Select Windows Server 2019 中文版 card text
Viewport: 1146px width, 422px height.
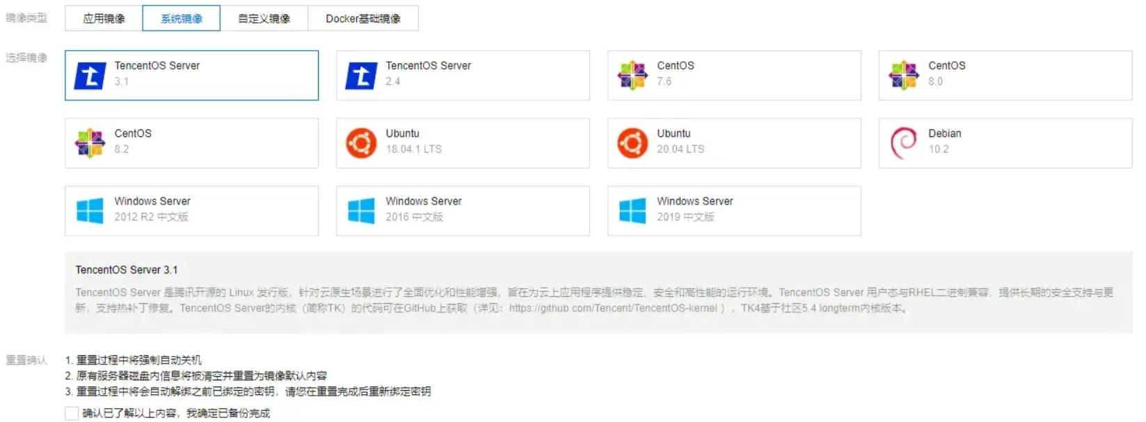(x=694, y=209)
